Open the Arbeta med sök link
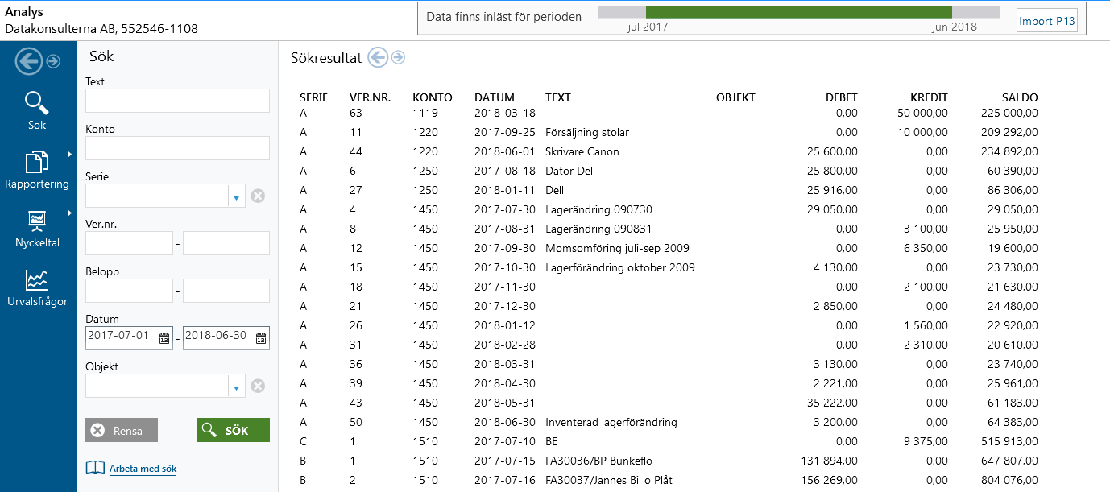This screenshot has width=1110, height=492. click(x=143, y=469)
